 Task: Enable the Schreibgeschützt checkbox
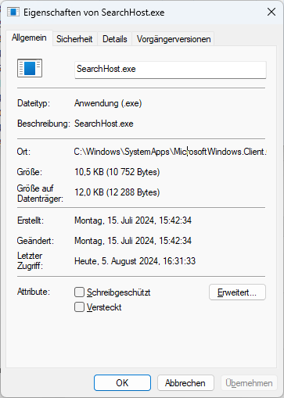pyautogui.click(x=79, y=292)
